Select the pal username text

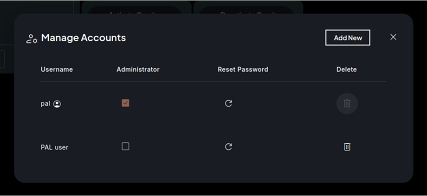coord(45,104)
